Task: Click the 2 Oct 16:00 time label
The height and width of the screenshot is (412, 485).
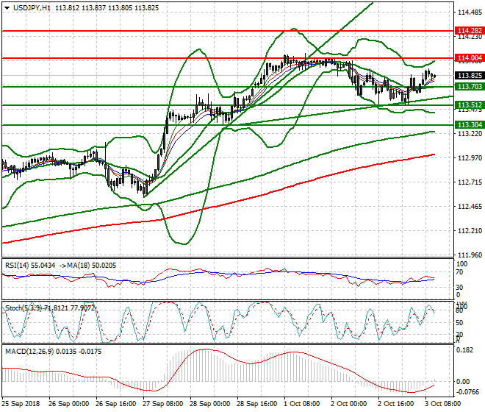Action: [396, 404]
